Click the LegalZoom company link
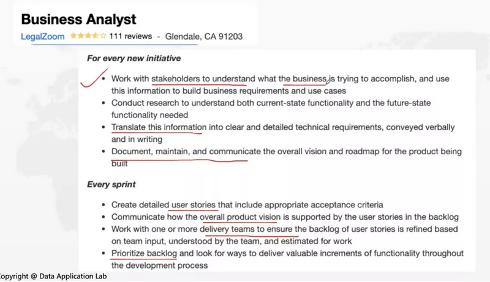Viewport: 490px width, 282px height. pyautogui.click(x=42, y=36)
